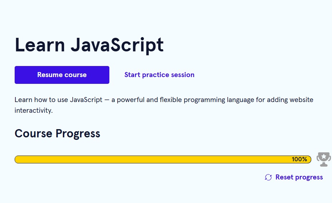Viewport: 332px width, 203px height.
Task: Click the trophy base below the cup
Action: pos(323,165)
